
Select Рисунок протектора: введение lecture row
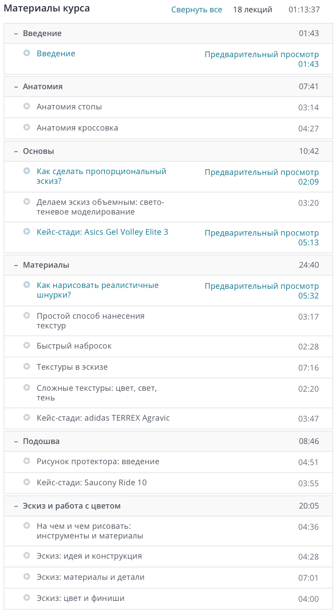(x=168, y=462)
